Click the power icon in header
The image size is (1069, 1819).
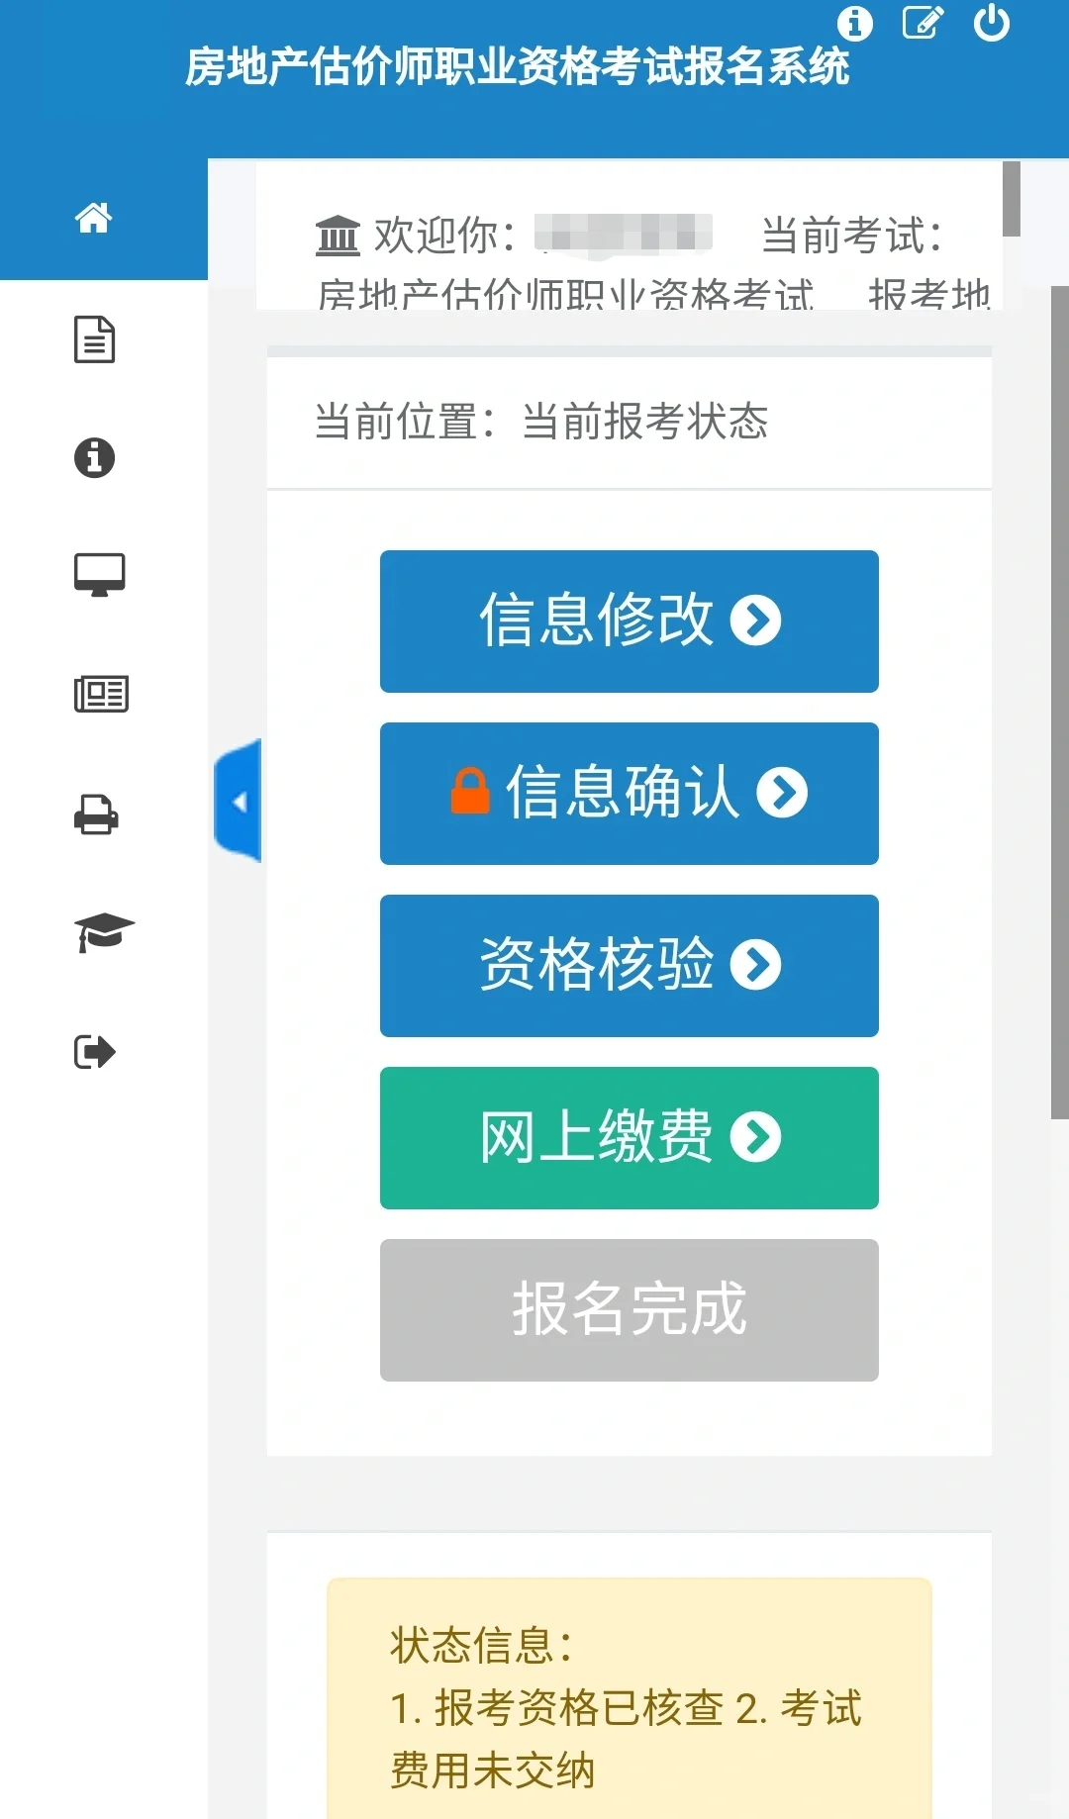tap(991, 23)
